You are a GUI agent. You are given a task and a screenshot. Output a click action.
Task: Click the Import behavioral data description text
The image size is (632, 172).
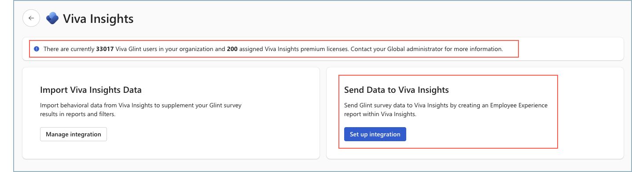[x=141, y=110]
